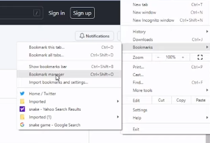Click the slash search shortcut icon

[x=37, y=13]
